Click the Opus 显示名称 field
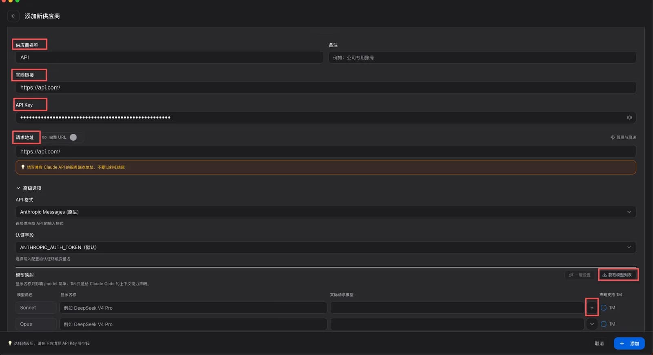The image size is (653, 355). pyautogui.click(x=193, y=324)
